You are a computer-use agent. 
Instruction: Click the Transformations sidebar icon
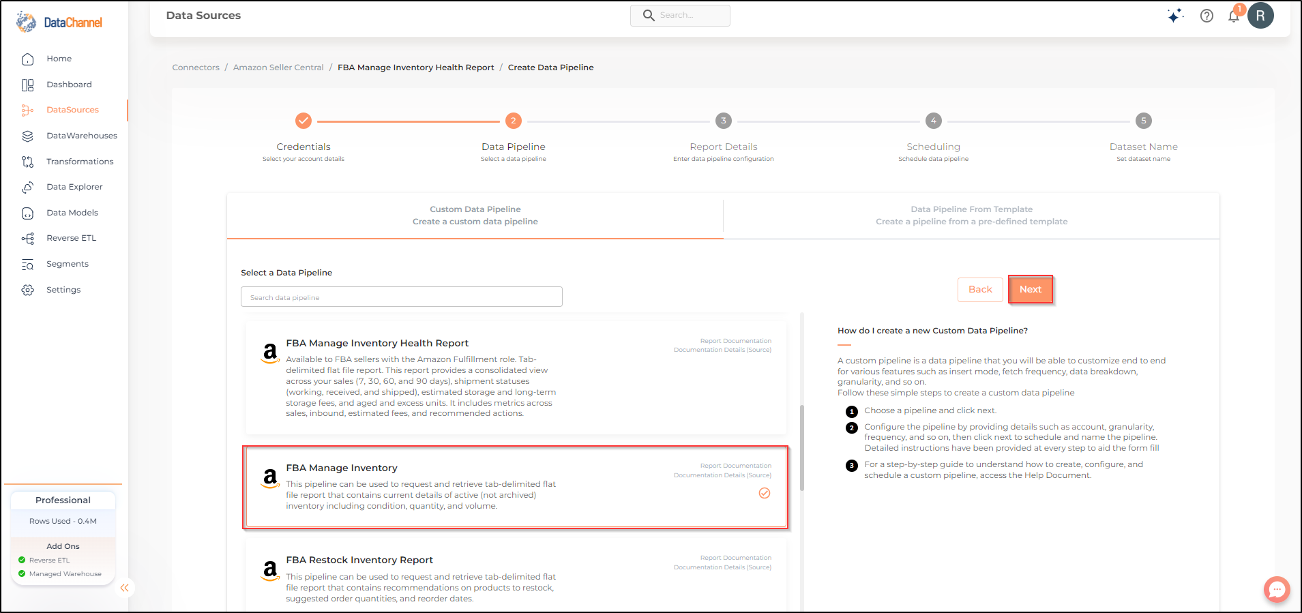(27, 162)
